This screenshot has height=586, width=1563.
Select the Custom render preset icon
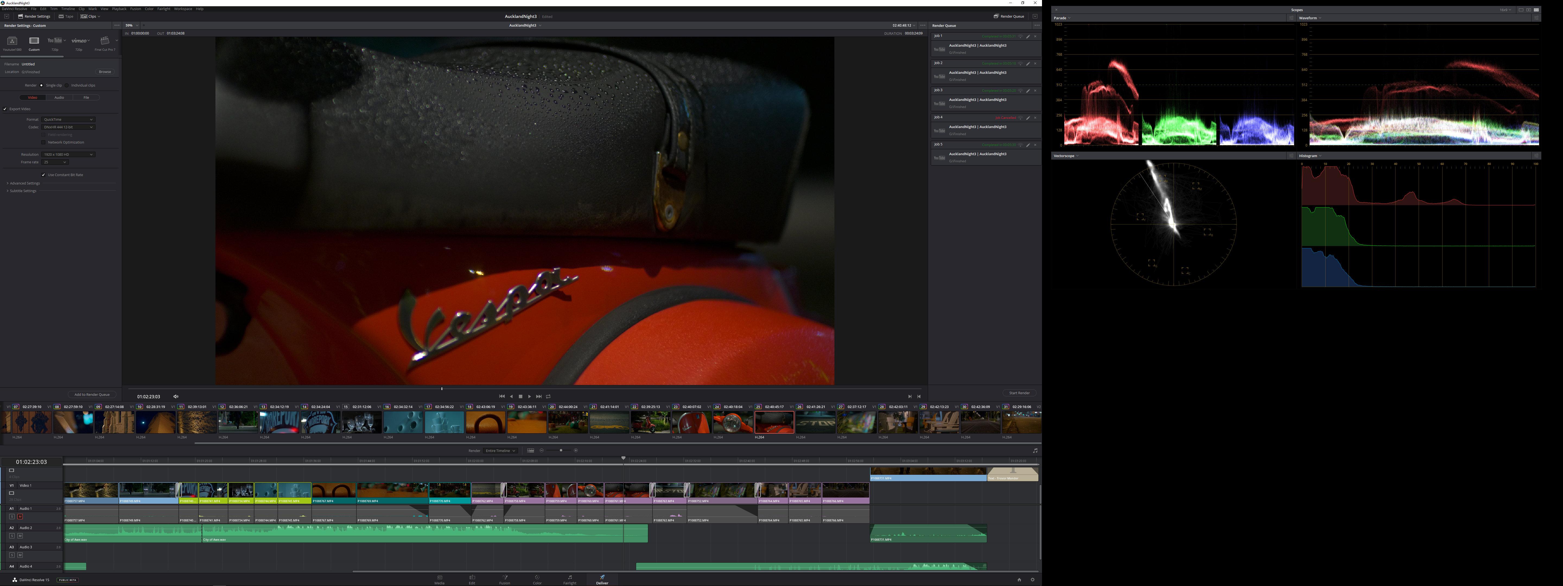coord(34,41)
